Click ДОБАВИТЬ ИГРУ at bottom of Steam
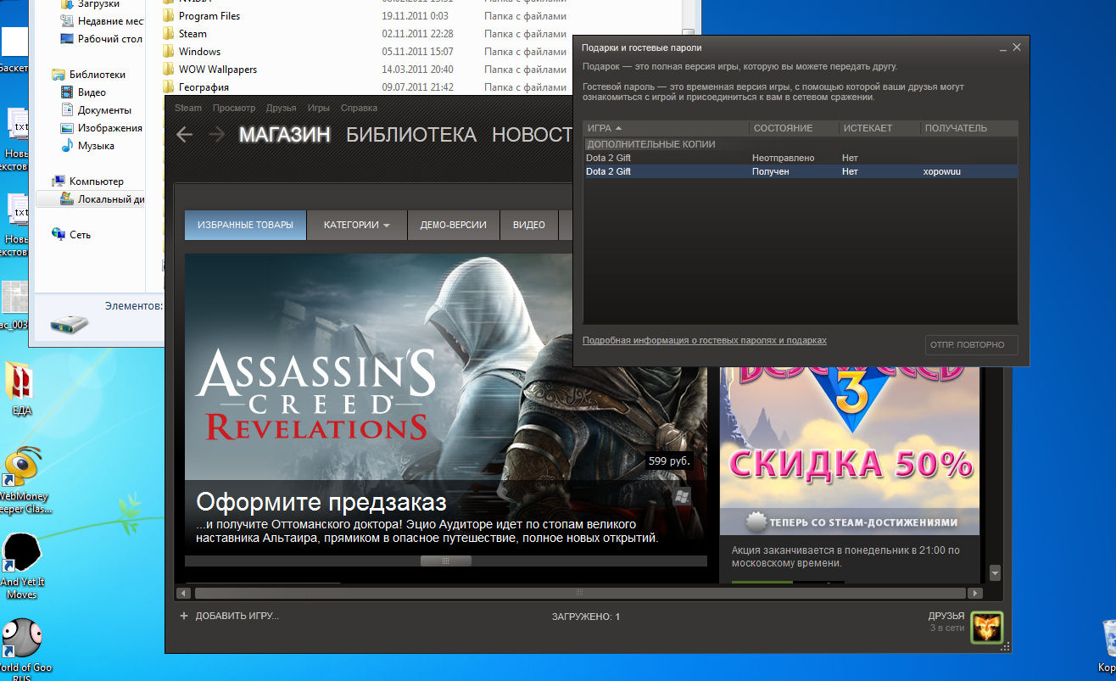 click(x=237, y=617)
